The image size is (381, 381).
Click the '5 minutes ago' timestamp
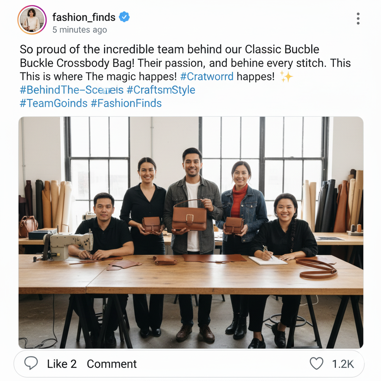pos(80,30)
